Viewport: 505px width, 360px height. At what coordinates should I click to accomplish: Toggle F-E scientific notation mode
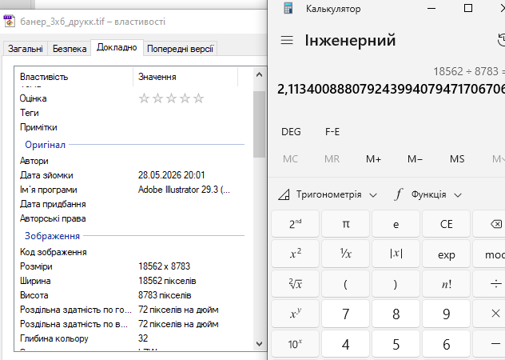click(x=332, y=132)
